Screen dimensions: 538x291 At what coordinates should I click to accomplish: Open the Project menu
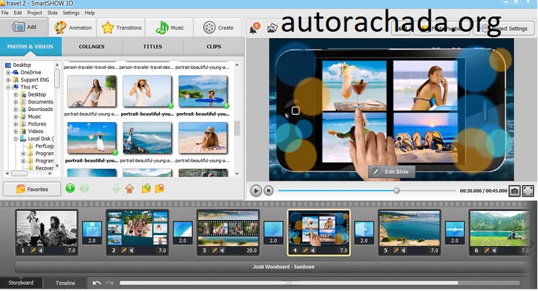(x=34, y=12)
